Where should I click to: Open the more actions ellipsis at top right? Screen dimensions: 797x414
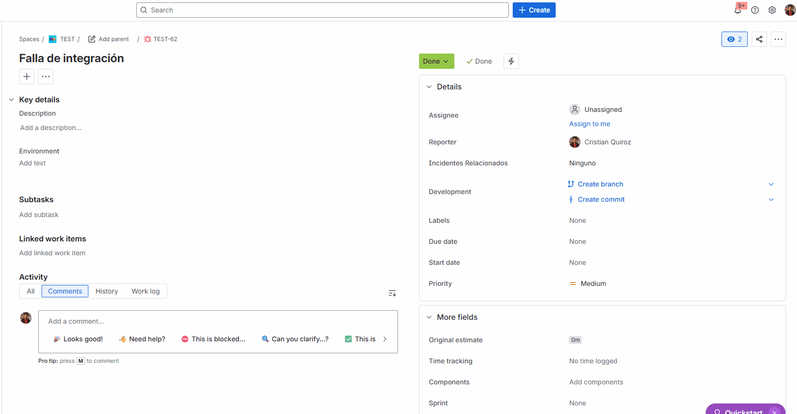point(778,39)
